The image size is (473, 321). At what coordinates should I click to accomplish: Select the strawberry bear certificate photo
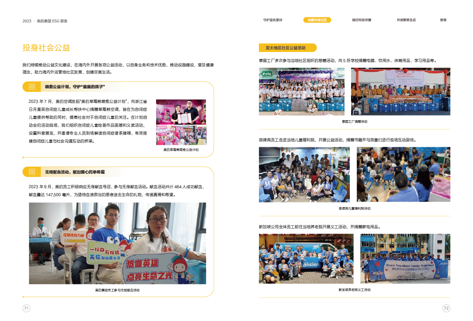pos(181,112)
